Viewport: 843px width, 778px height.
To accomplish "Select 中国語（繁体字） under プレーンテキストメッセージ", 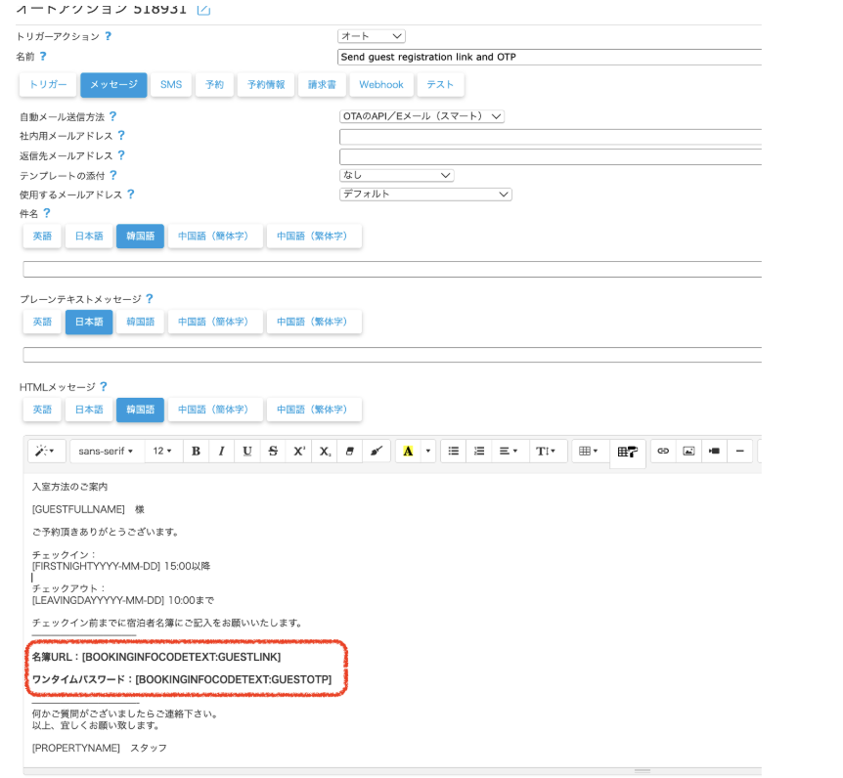I will (x=313, y=322).
